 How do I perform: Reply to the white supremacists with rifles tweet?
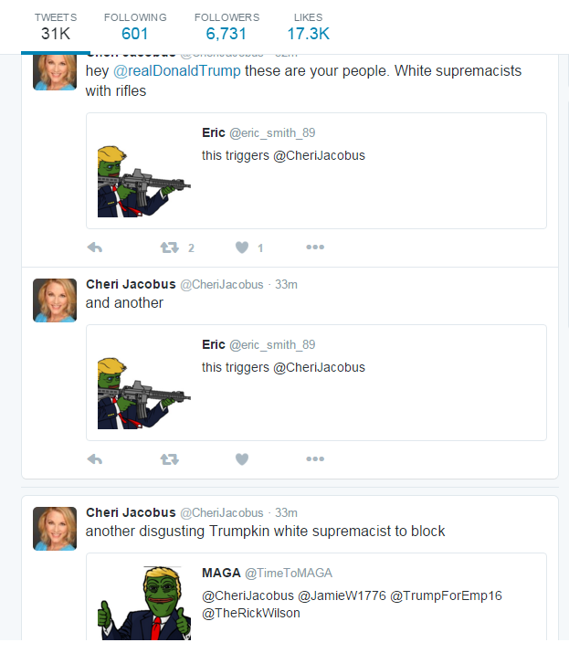pyautogui.click(x=95, y=248)
